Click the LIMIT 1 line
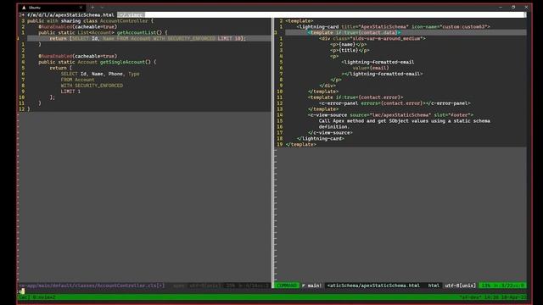This screenshot has width=543, height=305. coord(70,91)
